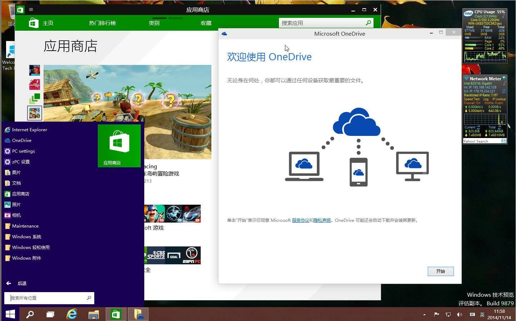The image size is (516, 321).
Task: Open the 主页 tab in the Store
Action: coord(48,23)
